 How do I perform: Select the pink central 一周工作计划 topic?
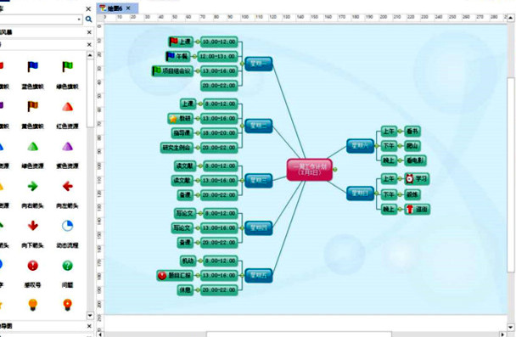tap(309, 170)
